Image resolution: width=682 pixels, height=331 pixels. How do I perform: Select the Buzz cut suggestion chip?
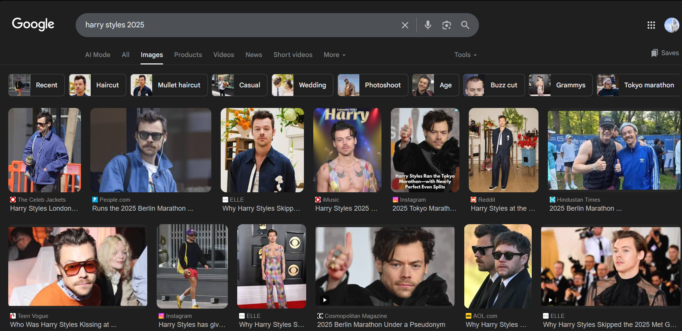[494, 85]
